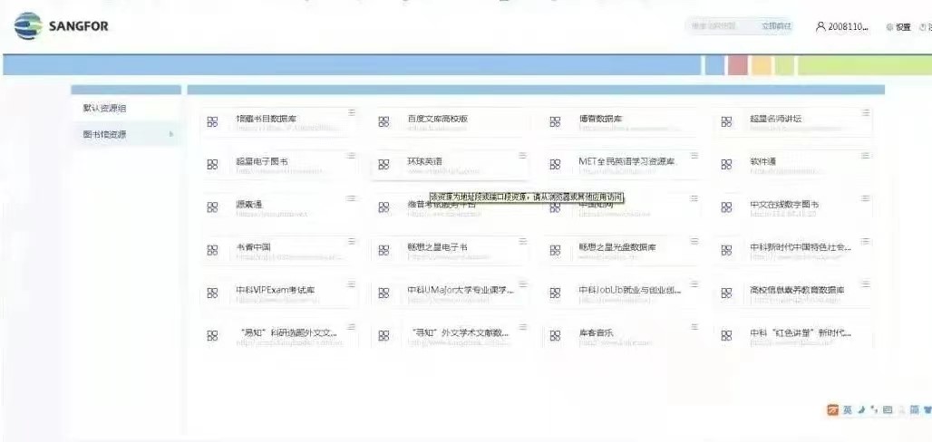Select 图书馆资源 in the left sidebar

(105, 135)
